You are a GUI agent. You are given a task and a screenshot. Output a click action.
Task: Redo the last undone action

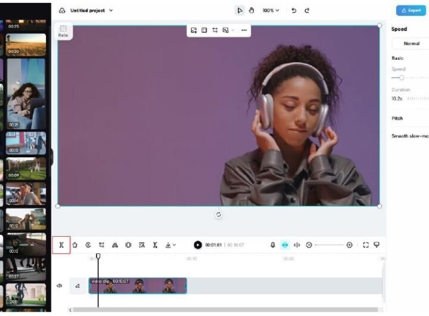(307, 11)
